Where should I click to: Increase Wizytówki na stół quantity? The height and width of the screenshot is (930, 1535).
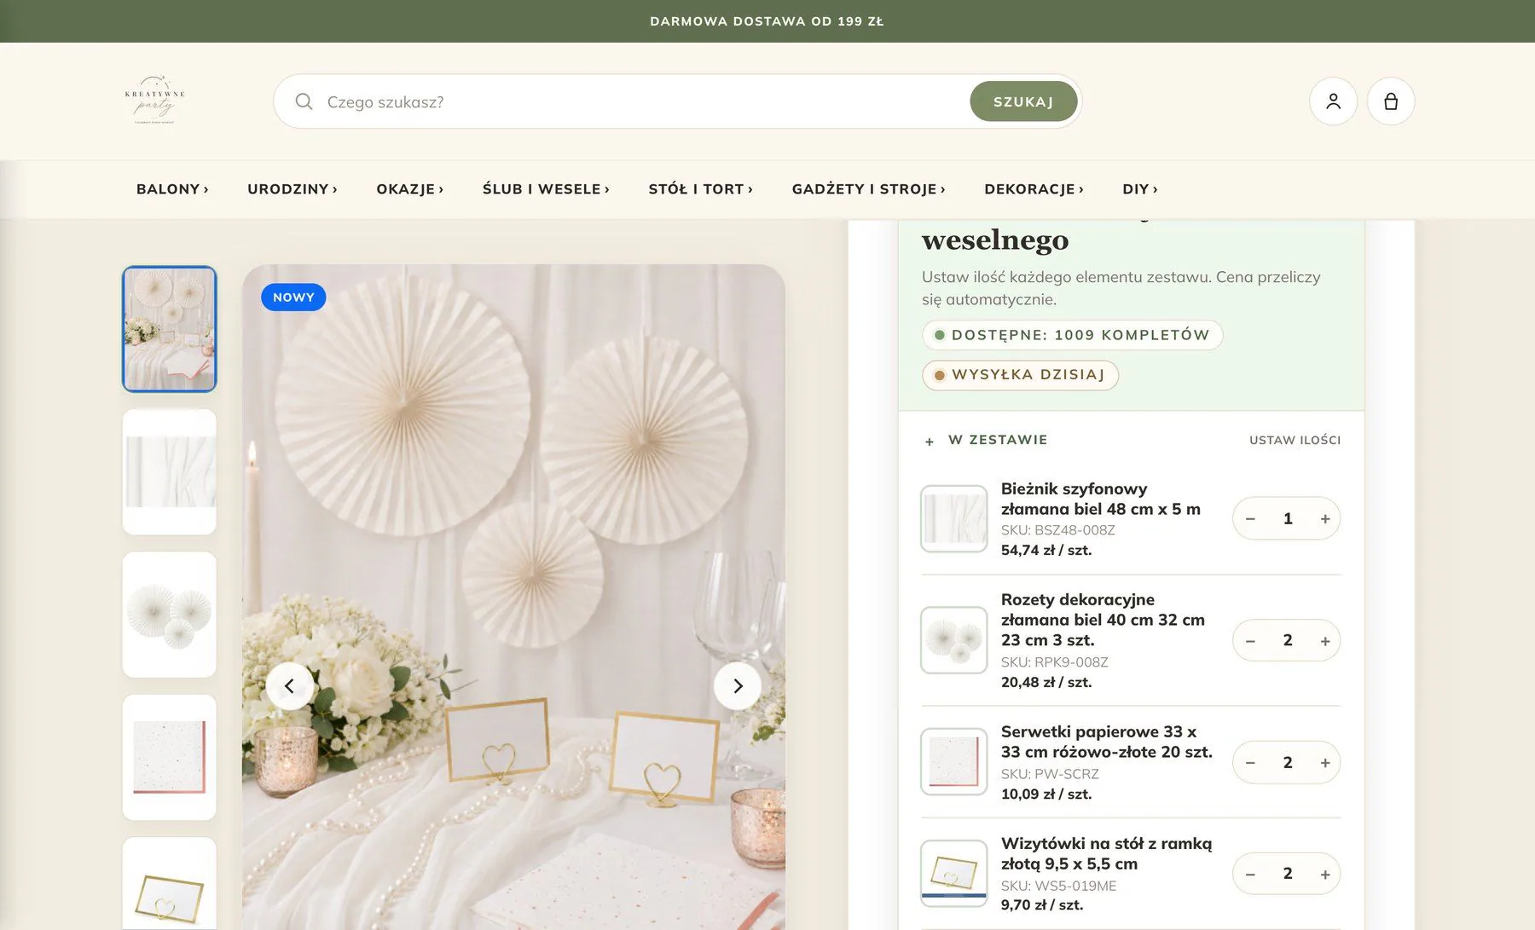pos(1325,874)
